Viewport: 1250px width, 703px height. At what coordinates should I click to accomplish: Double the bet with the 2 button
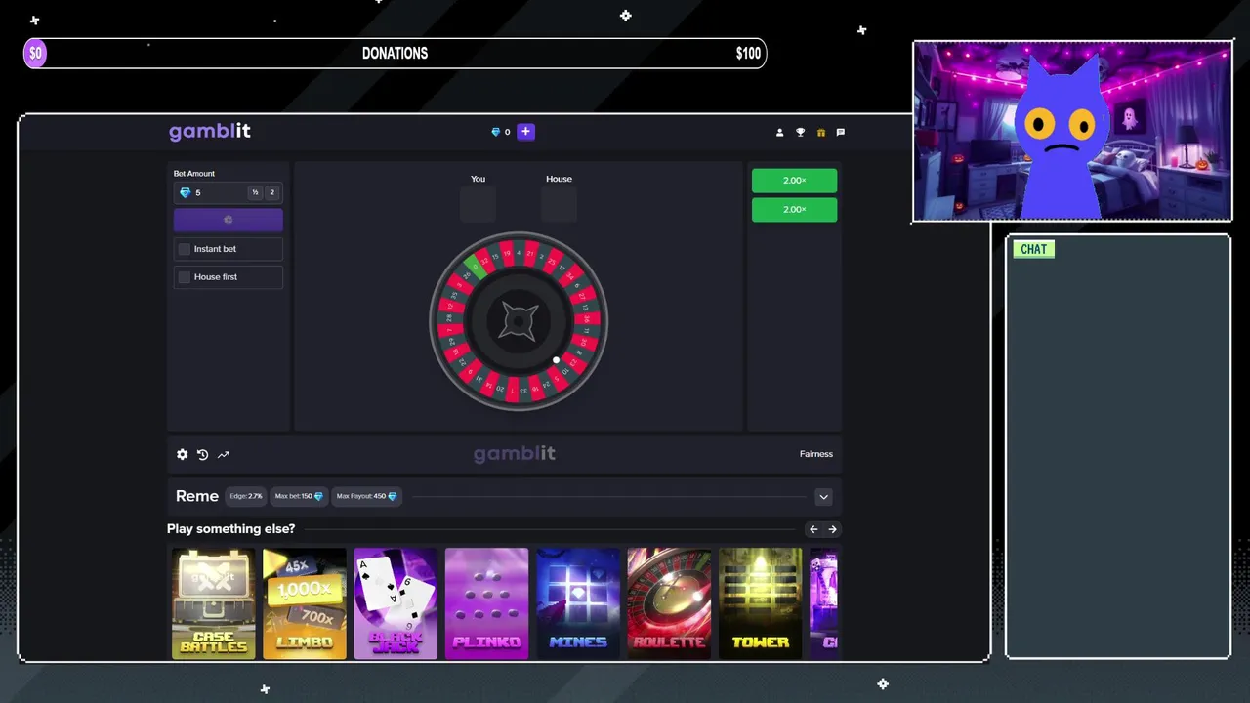pyautogui.click(x=272, y=193)
